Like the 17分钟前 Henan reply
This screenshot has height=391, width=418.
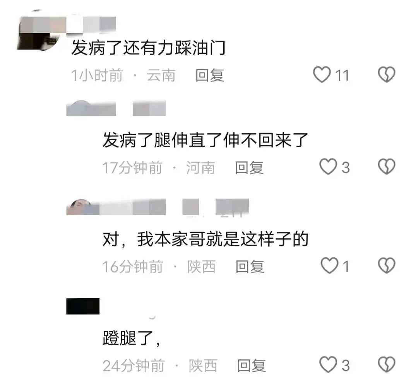[x=328, y=167]
